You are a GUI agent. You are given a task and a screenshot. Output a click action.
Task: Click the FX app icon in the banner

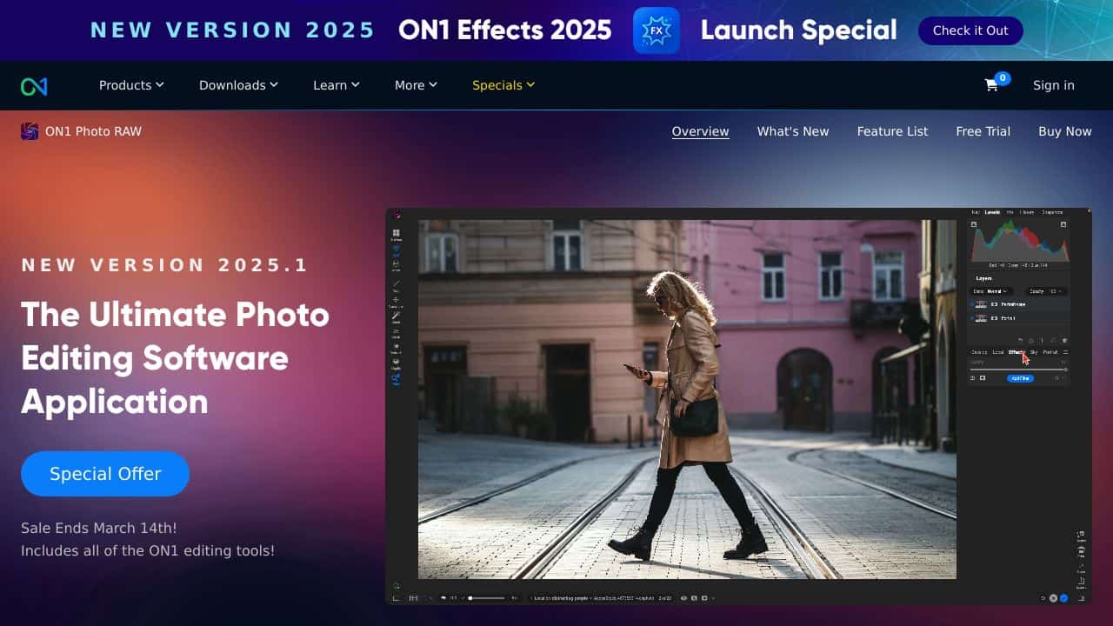pos(656,30)
